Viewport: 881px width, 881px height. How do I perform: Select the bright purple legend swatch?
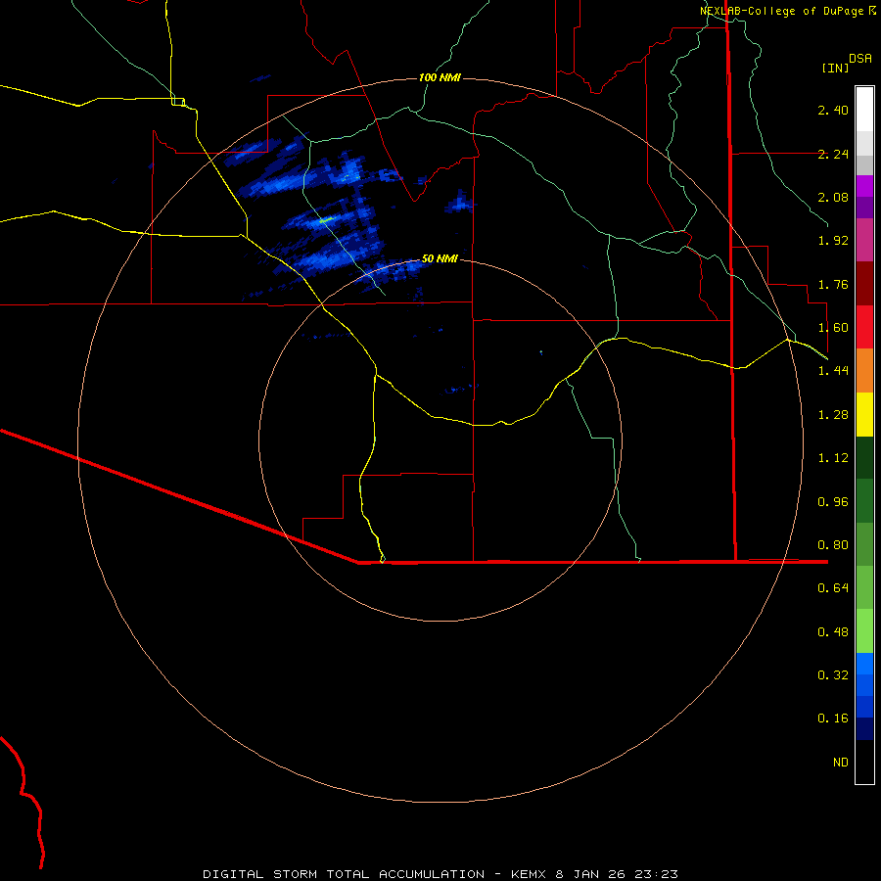click(x=864, y=186)
